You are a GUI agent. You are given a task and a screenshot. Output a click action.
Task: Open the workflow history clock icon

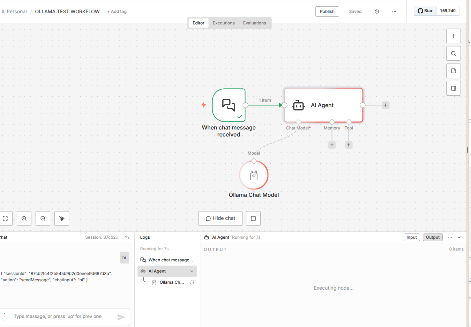[x=377, y=12]
